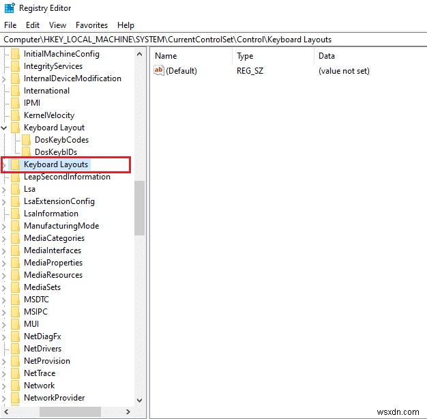Expand the NetTrace key
Screen dimensions: 427x419
click(4, 374)
